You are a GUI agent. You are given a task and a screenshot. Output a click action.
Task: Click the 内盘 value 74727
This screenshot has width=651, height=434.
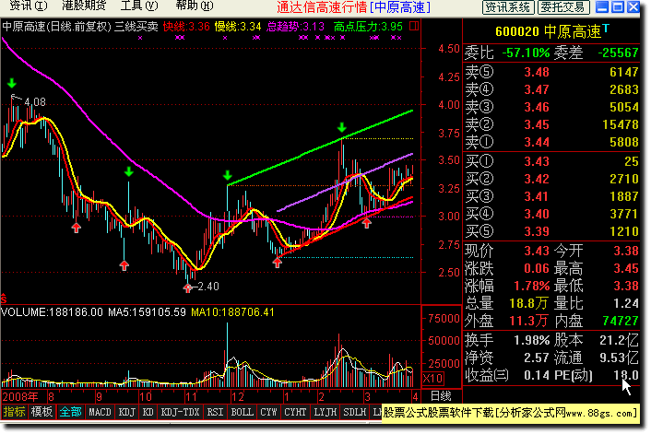tap(621, 321)
